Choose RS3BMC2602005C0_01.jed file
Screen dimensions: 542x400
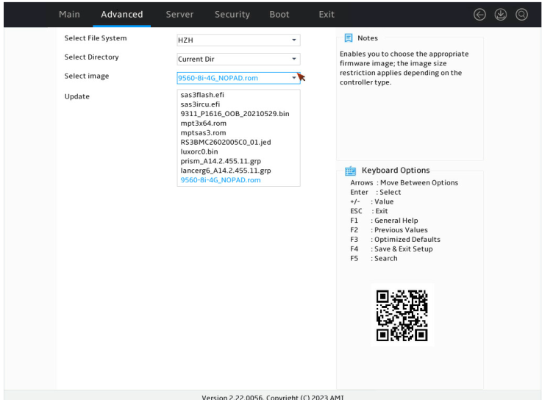[226, 142]
